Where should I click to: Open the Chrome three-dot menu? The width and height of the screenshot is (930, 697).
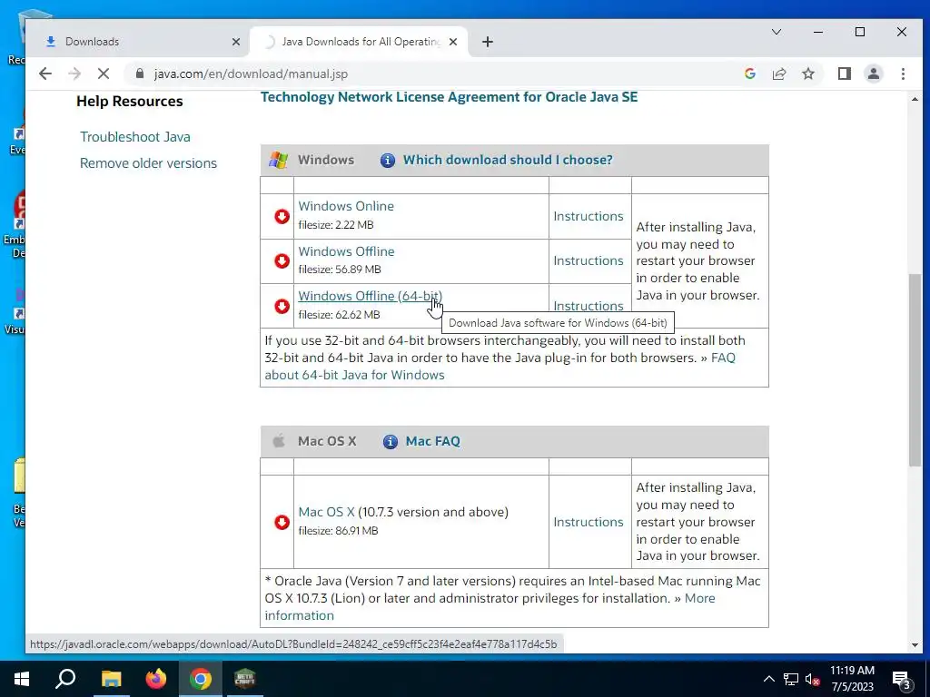click(x=903, y=74)
